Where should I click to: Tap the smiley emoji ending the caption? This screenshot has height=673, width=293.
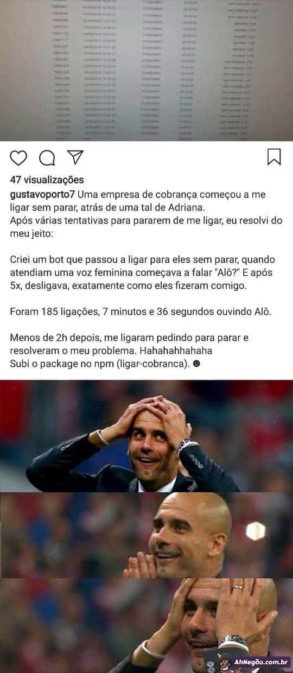(196, 364)
